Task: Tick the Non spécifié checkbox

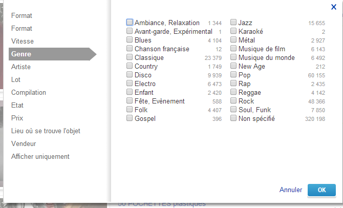Action: pyautogui.click(x=233, y=118)
